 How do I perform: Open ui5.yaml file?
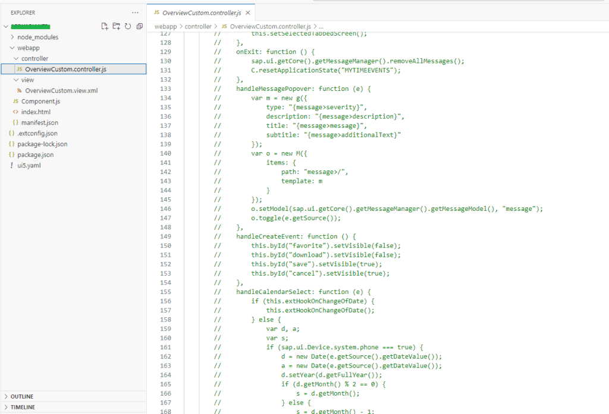point(74,165)
